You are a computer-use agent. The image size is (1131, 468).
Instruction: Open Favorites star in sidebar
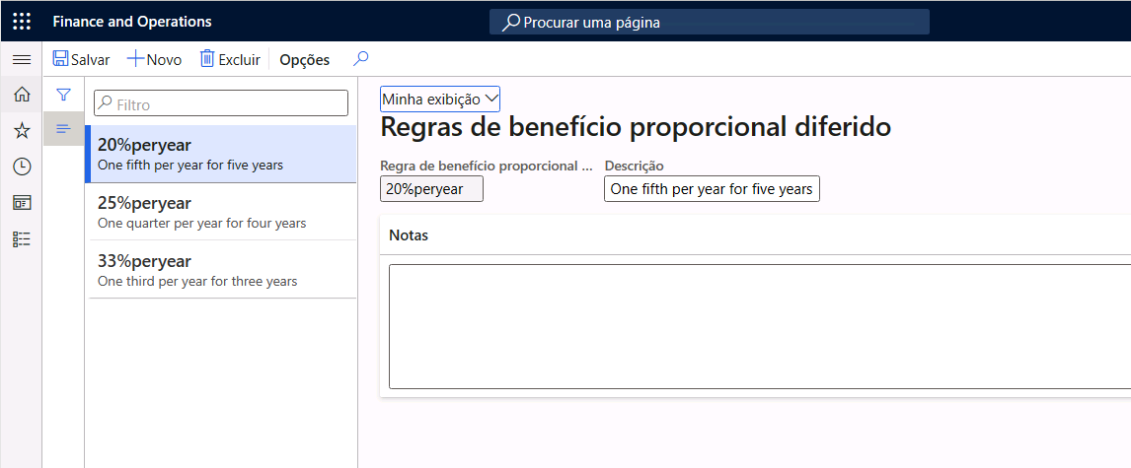[22, 130]
